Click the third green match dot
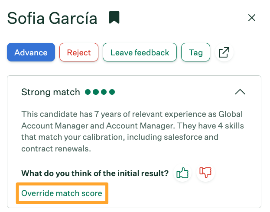The height and width of the screenshot is (212, 270). coord(104,92)
